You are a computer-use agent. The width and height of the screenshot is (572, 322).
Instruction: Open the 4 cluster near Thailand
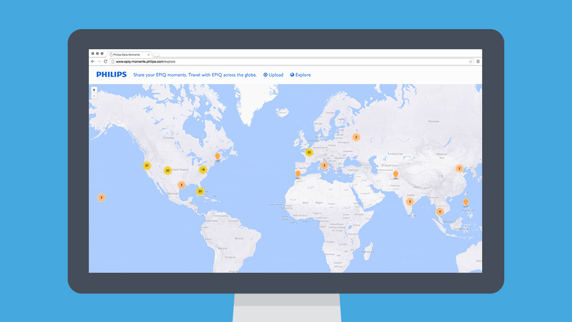pyautogui.click(x=440, y=211)
